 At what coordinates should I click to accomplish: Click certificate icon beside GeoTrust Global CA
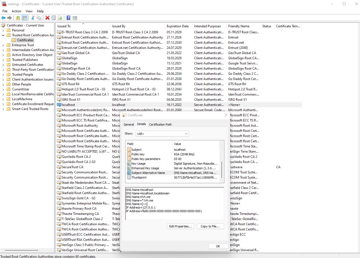point(59,53)
